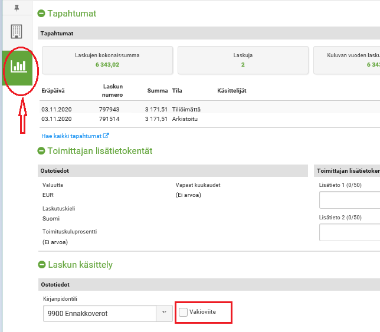
Task: Collapse the Laskun käsittely section
Action: [41, 265]
